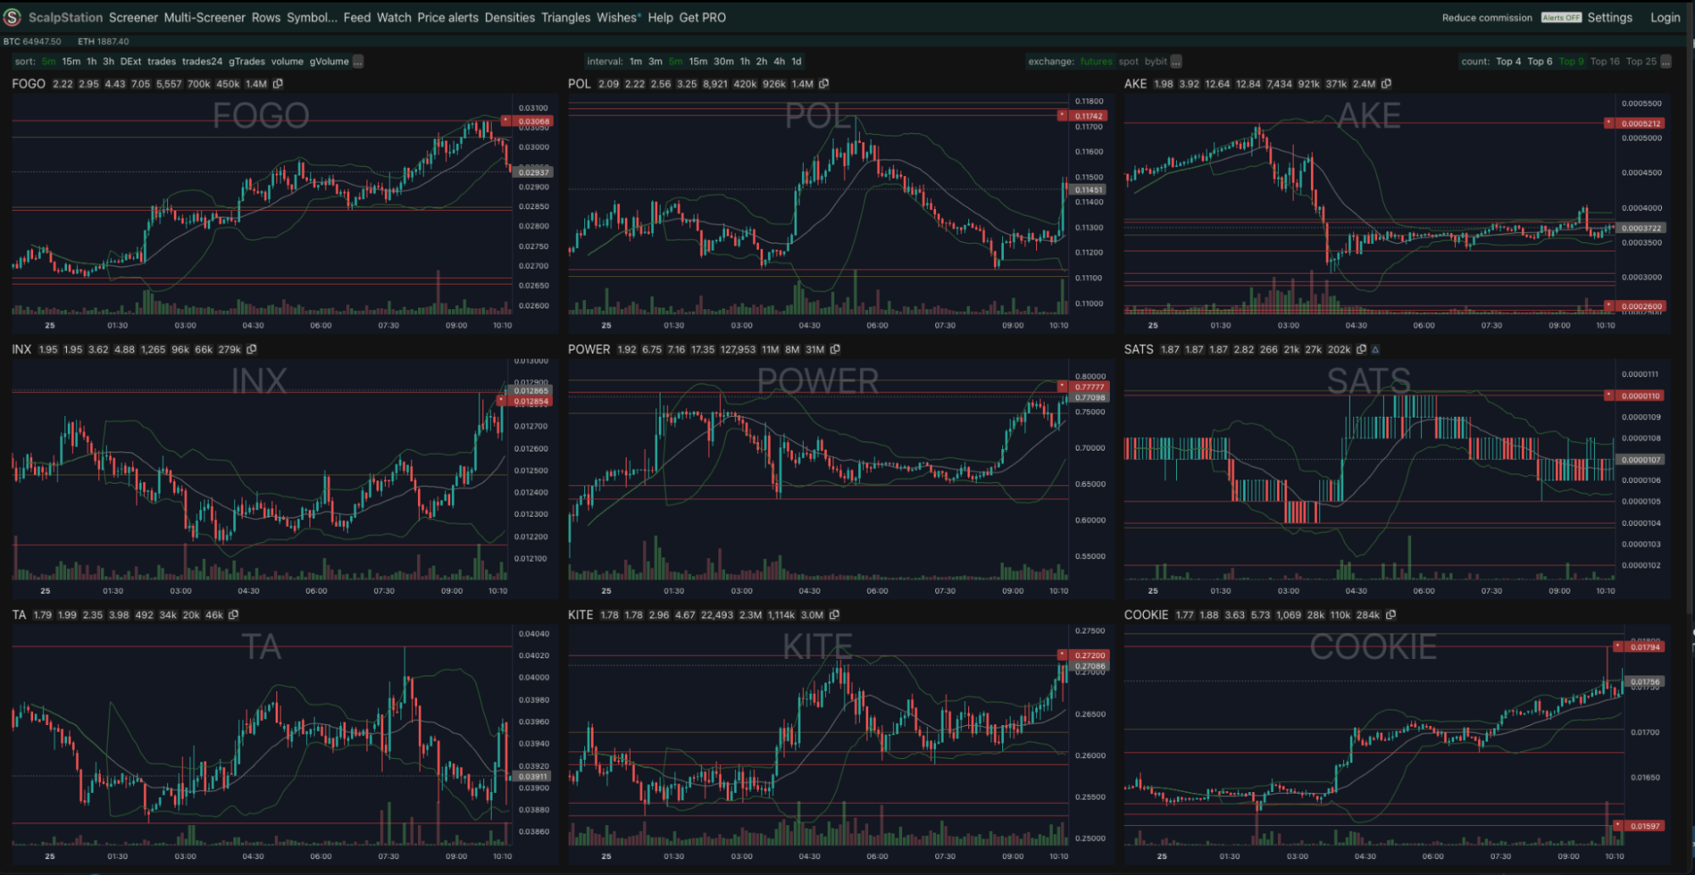Copy the FOGO symbol with its copy icon
Image resolution: width=1695 pixels, height=875 pixels.
point(278,84)
